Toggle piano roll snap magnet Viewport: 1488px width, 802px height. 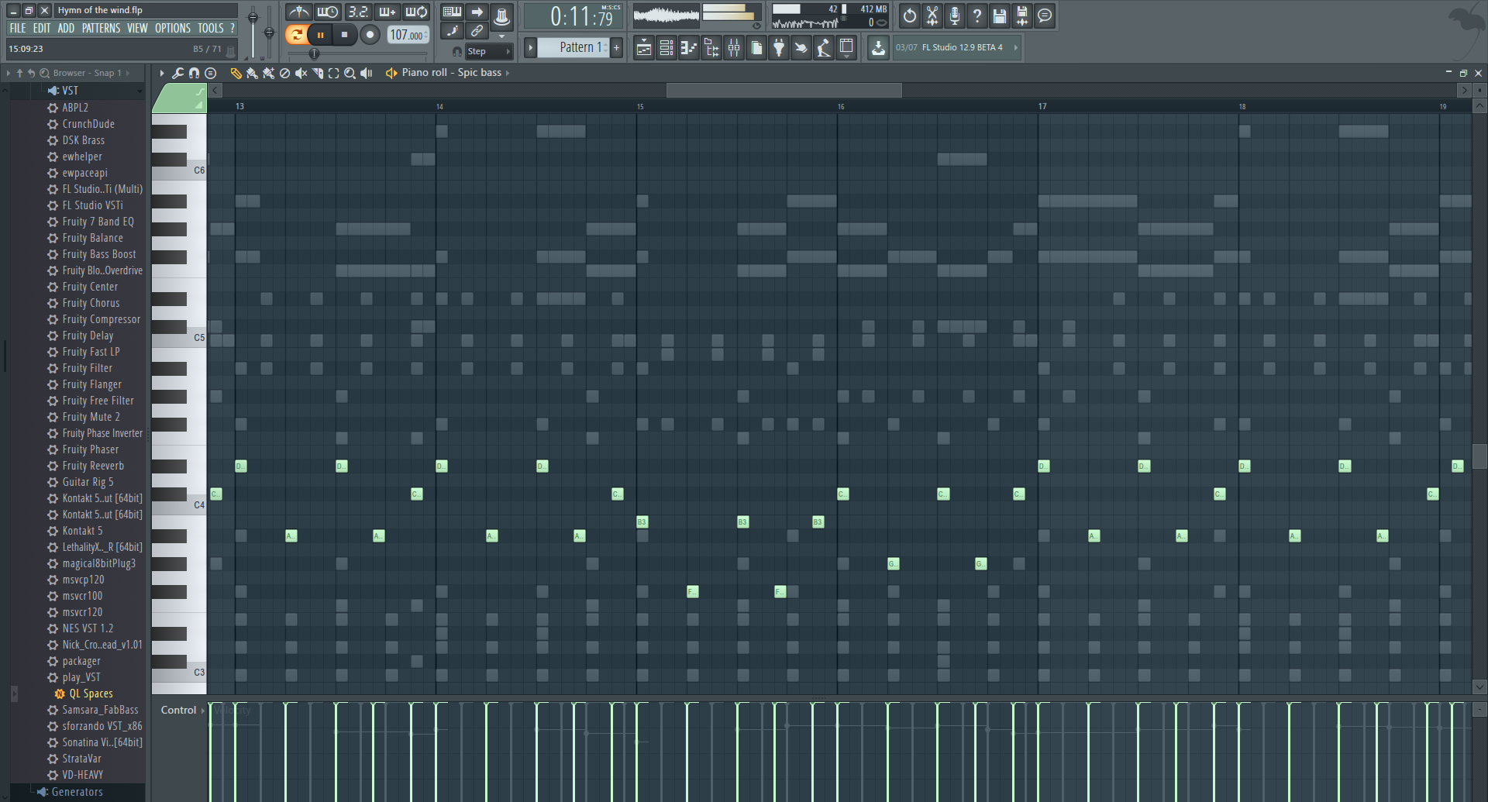(x=194, y=73)
